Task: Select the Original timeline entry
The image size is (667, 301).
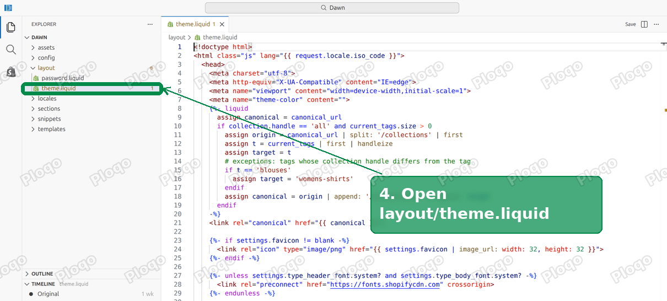Action: pos(92,294)
